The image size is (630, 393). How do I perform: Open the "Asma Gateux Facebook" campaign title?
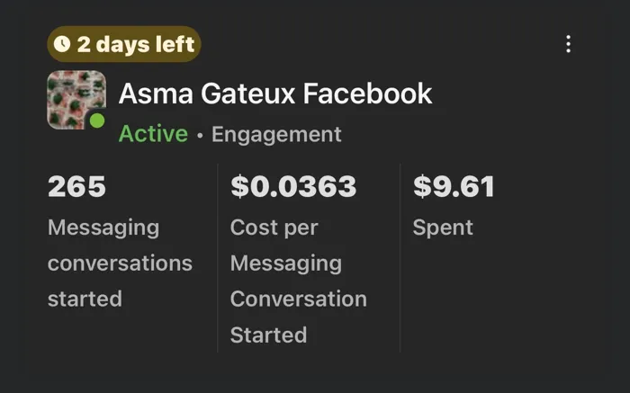275,94
